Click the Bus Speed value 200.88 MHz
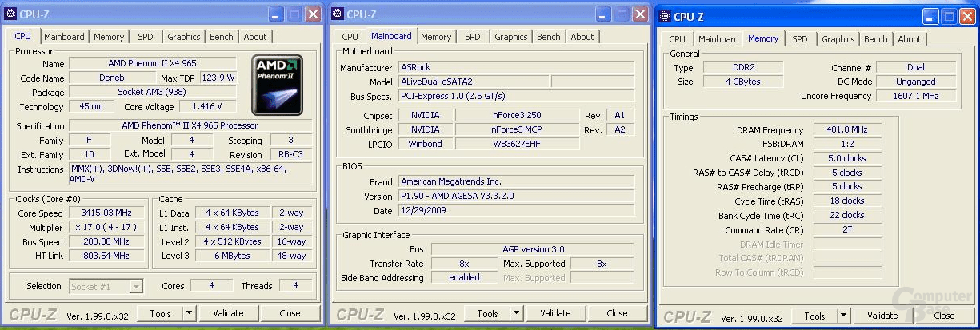This screenshot has width=980, height=330. [x=106, y=241]
